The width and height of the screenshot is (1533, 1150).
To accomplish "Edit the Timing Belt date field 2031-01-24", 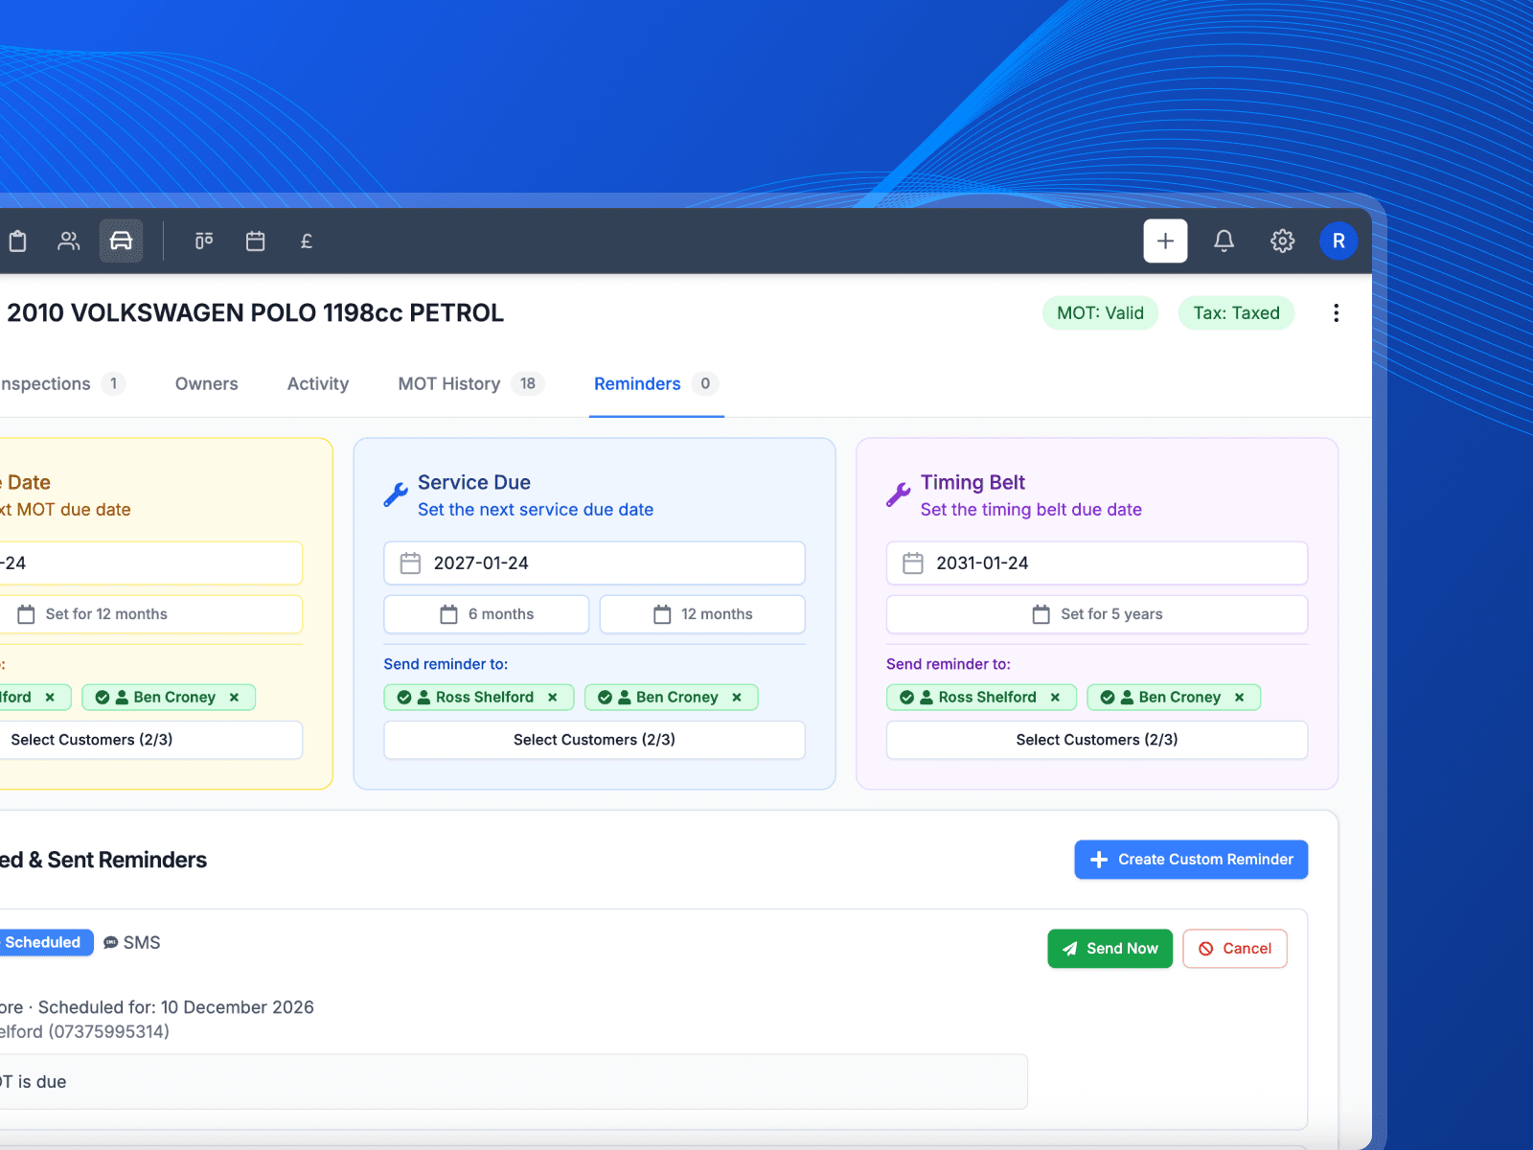I will 1097,563.
